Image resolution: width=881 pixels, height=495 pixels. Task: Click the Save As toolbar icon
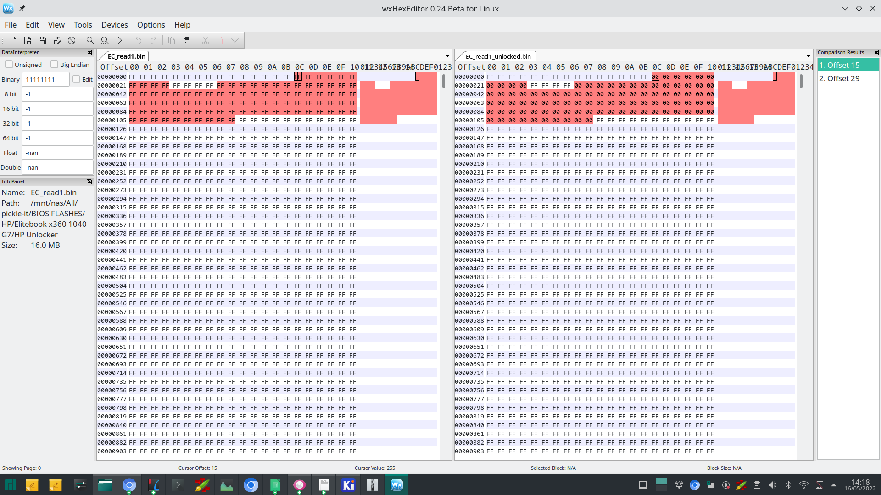coord(57,40)
